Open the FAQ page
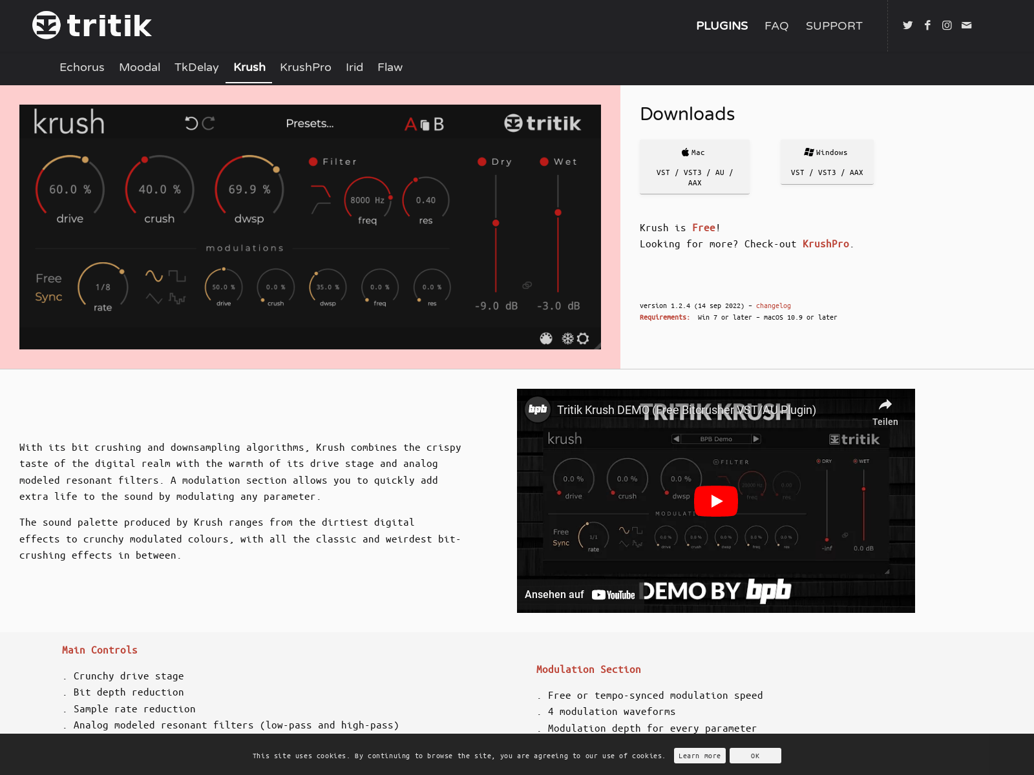Image resolution: width=1034 pixels, height=775 pixels. pyautogui.click(x=776, y=26)
